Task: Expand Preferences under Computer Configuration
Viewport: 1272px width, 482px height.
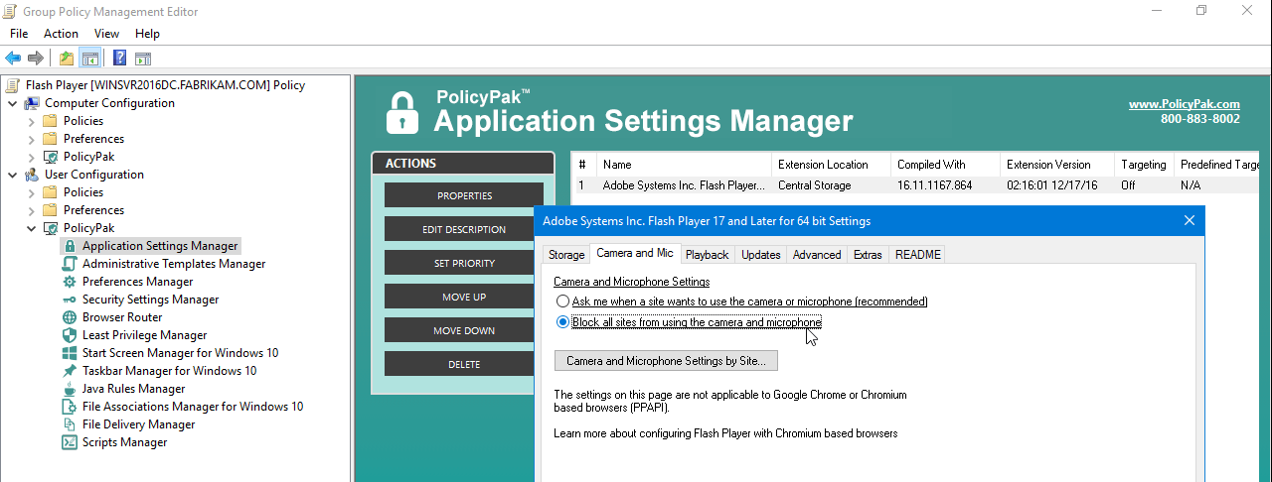Action: pyautogui.click(x=31, y=139)
